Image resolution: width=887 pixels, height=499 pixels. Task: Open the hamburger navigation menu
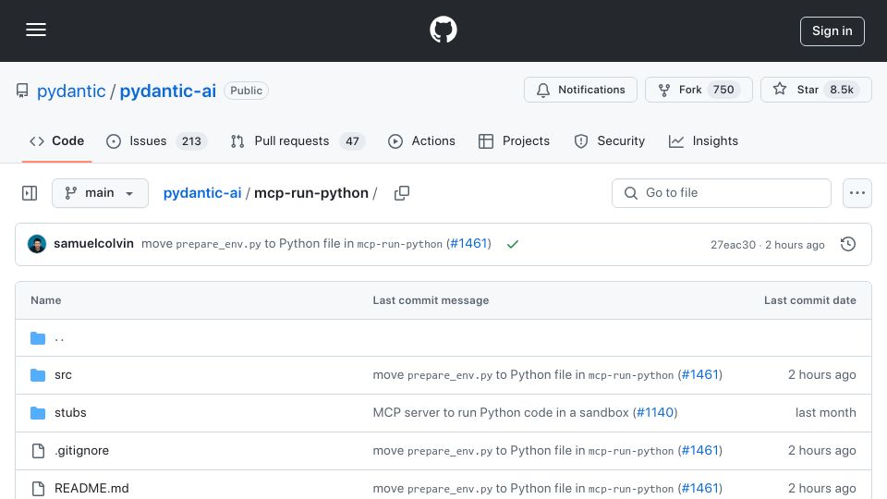coord(36,30)
